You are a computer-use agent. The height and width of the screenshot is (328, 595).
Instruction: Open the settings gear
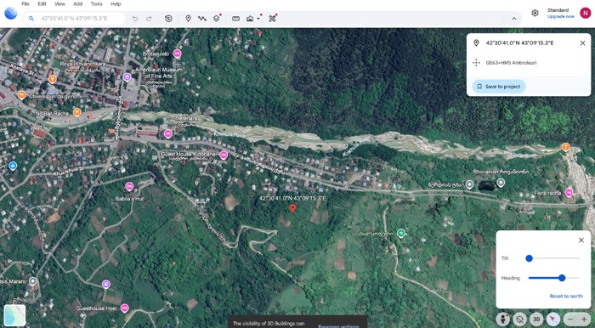tap(535, 13)
